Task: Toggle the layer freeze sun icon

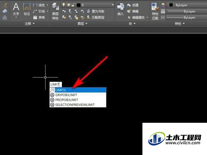Action: 68,5
